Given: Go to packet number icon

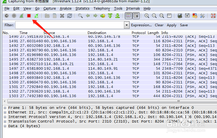Looking at the screenshot, I should pos(103,16).
